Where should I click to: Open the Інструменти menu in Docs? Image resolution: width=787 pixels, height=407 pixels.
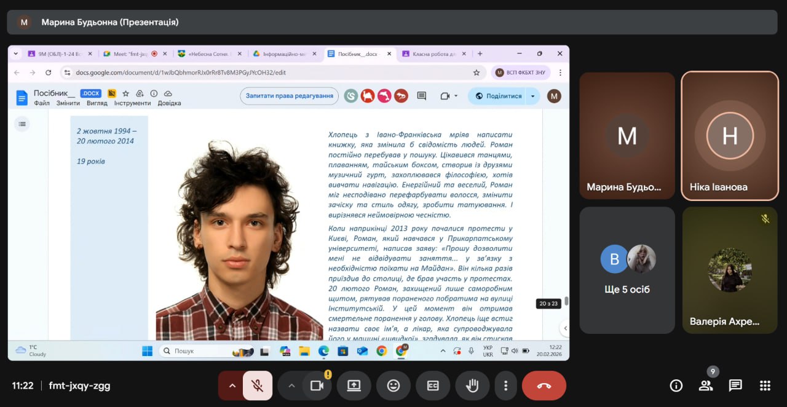point(132,103)
